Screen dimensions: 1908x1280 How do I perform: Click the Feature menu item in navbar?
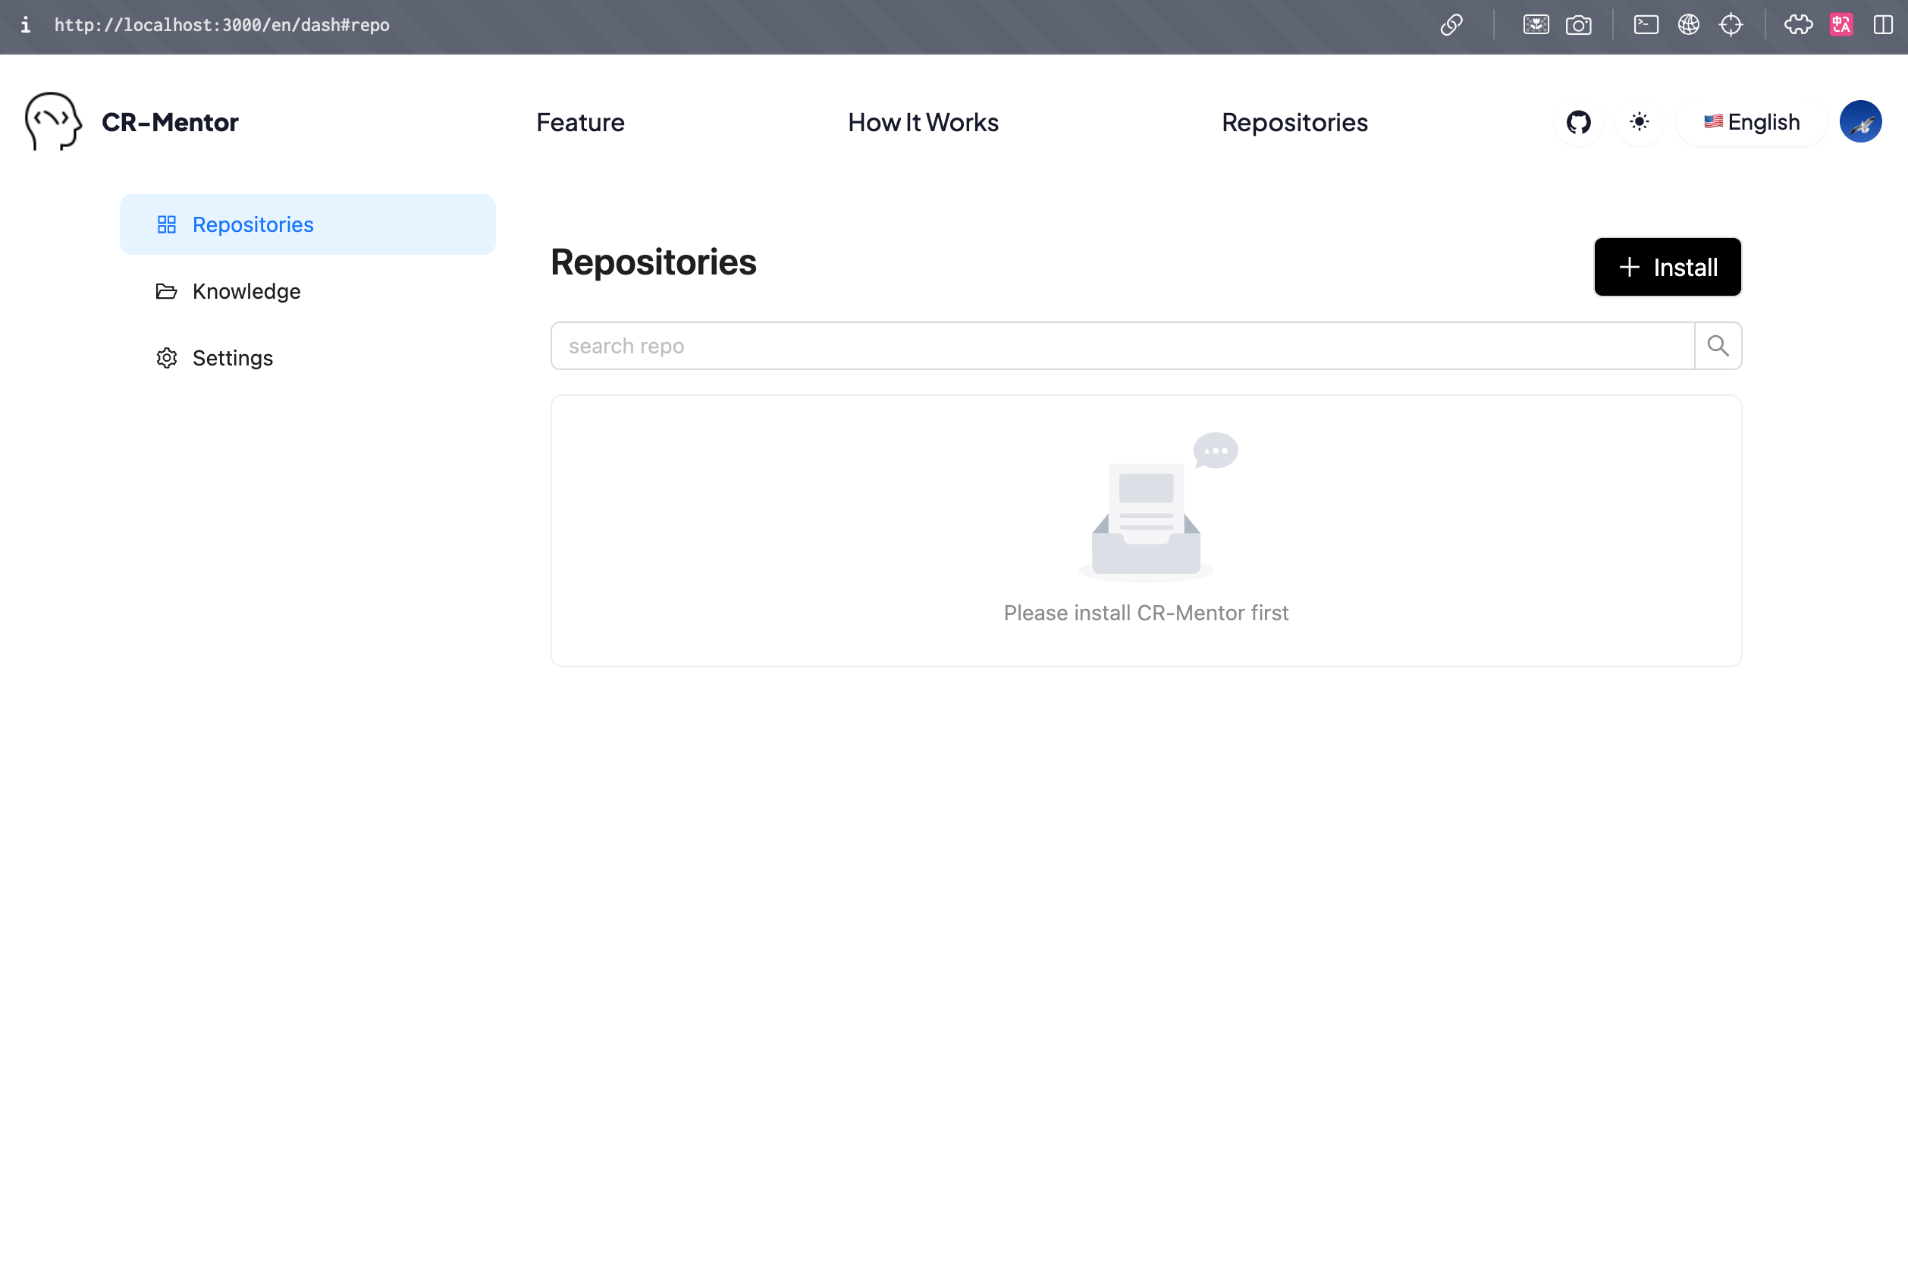click(x=580, y=121)
